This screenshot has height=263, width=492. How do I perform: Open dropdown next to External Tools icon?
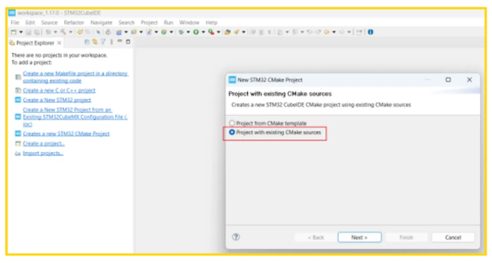tap(219, 32)
